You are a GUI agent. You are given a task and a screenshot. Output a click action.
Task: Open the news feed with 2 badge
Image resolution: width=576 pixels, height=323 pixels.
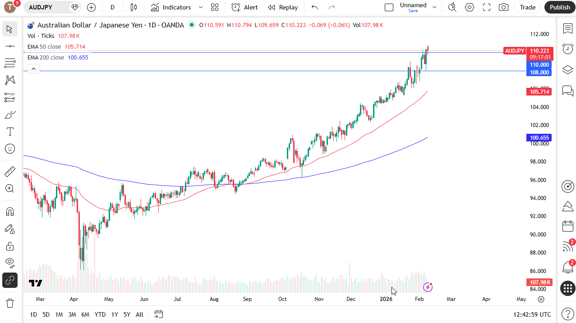tap(567, 246)
